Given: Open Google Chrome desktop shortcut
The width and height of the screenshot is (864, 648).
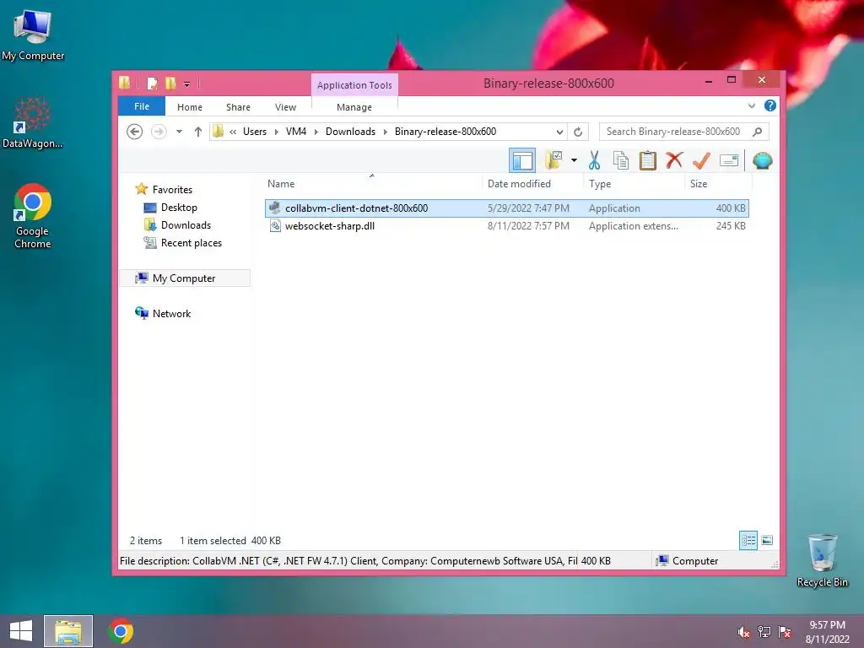Looking at the screenshot, I should pos(33,217).
